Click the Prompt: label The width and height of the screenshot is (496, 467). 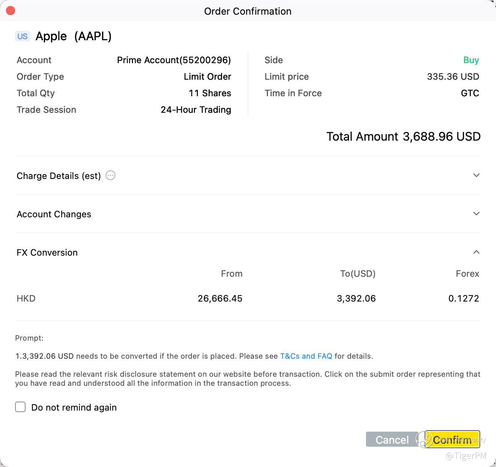point(29,338)
